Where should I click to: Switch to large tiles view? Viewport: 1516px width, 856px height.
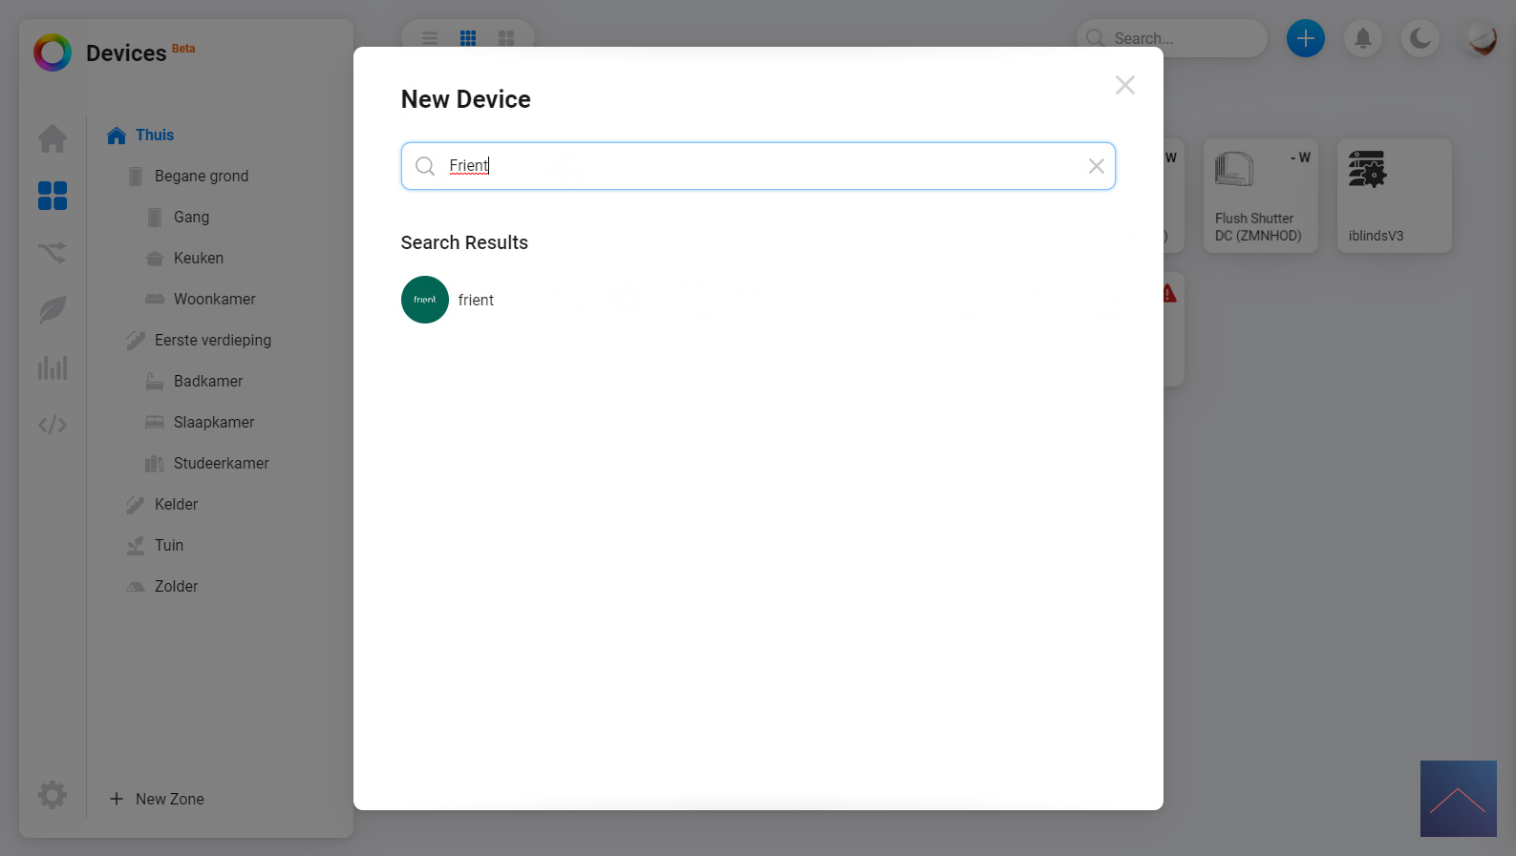506,38
